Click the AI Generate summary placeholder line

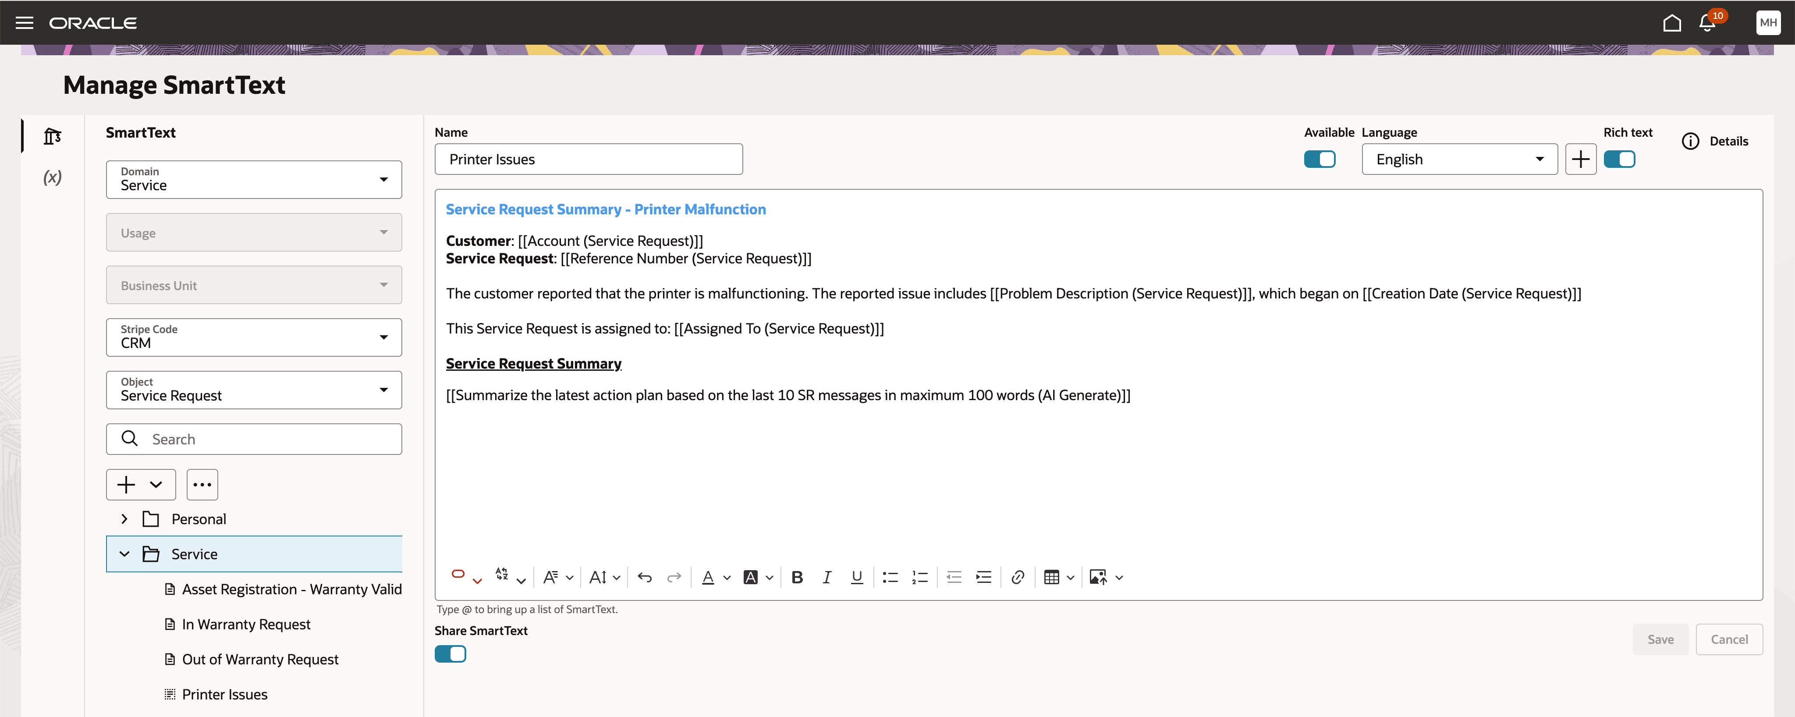pos(788,396)
